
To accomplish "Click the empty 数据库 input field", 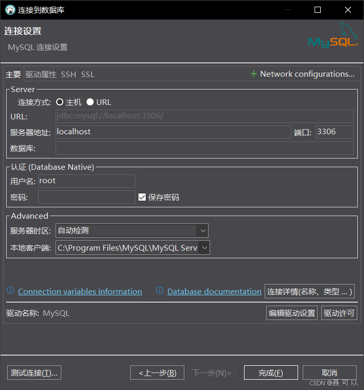I will [x=204, y=148].
